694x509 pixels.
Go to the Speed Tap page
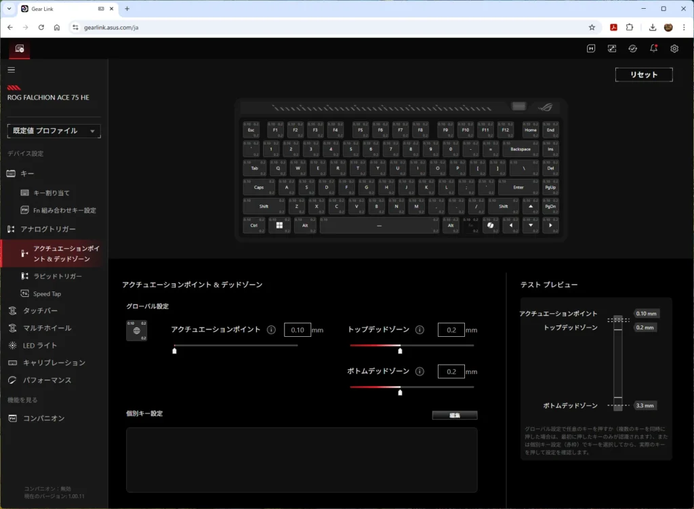pos(47,294)
